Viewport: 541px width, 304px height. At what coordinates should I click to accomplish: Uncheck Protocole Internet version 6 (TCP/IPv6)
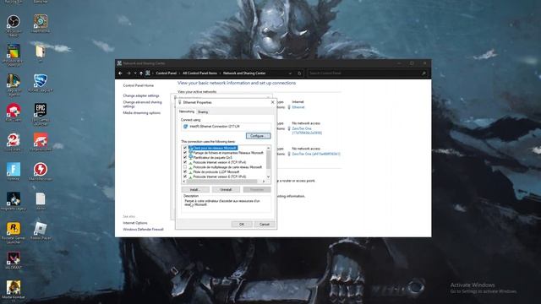[185, 176]
